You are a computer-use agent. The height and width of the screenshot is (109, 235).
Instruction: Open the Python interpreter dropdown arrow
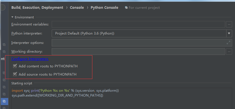pos(229,33)
